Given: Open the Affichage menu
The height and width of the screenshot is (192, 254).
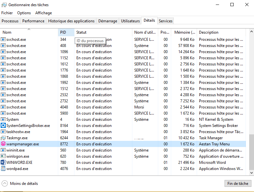Looking at the screenshot, I should click(x=44, y=13).
